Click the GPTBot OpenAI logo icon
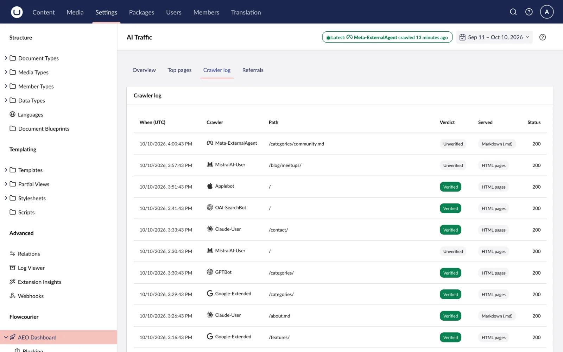 pyautogui.click(x=210, y=272)
